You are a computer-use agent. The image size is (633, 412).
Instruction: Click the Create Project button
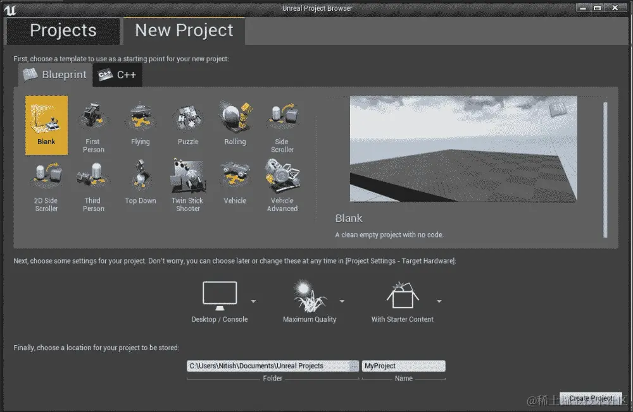click(x=591, y=398)
